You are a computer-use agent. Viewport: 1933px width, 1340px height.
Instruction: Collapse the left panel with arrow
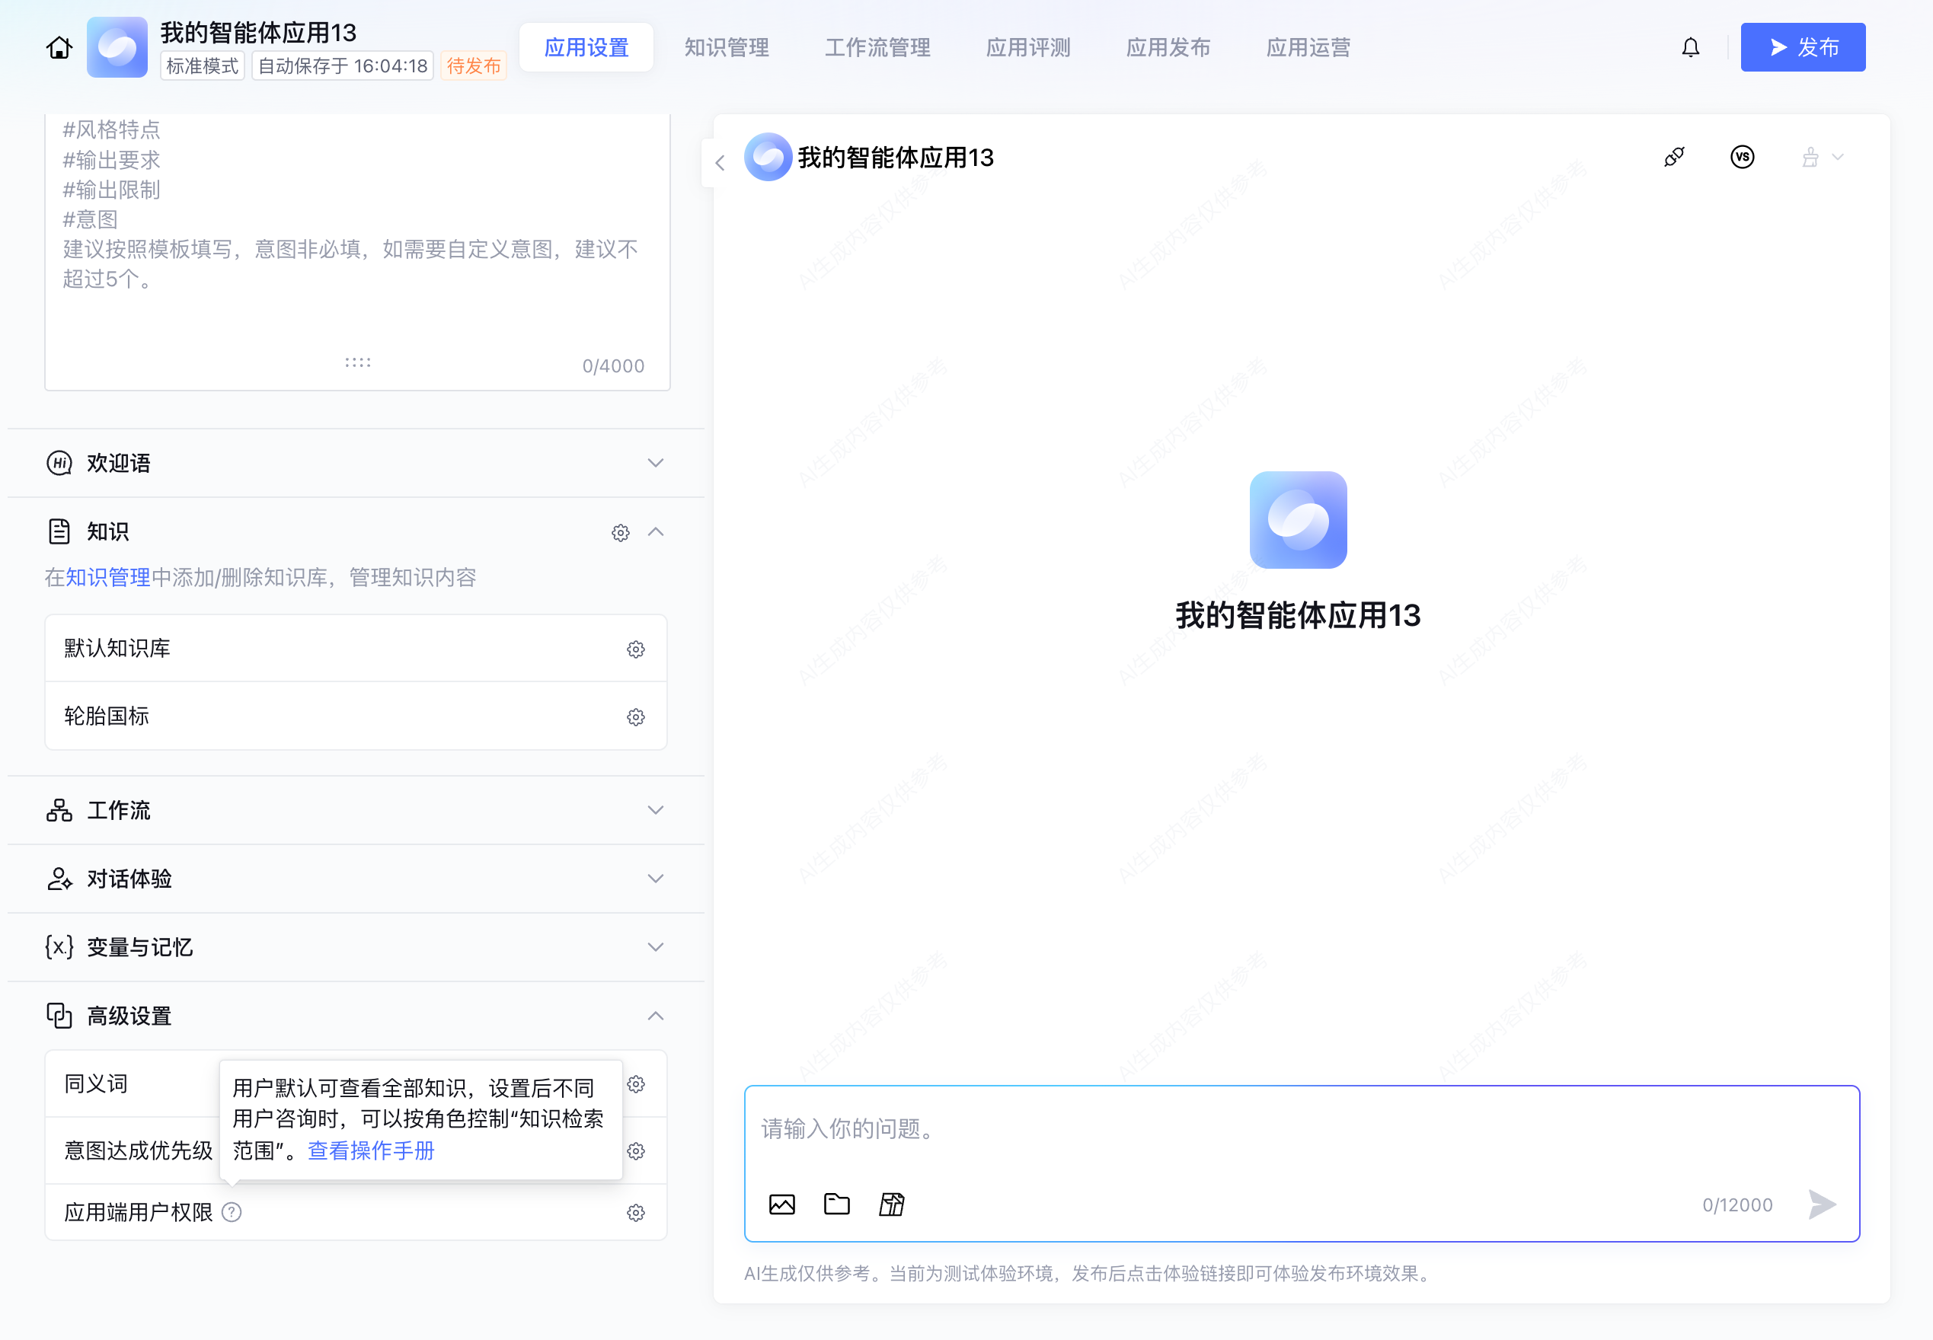[x=720, y=163]
